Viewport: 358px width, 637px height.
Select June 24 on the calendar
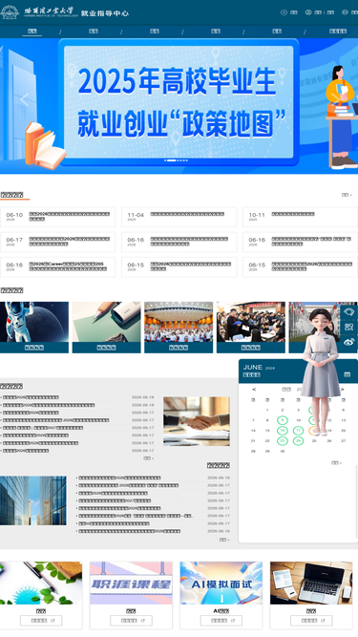[x=298, y=441]
